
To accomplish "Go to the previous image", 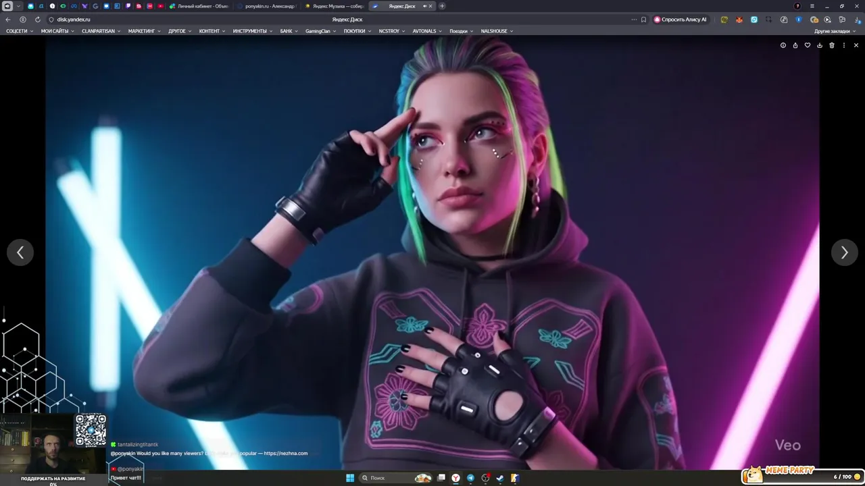I will (x=20, y=252).
